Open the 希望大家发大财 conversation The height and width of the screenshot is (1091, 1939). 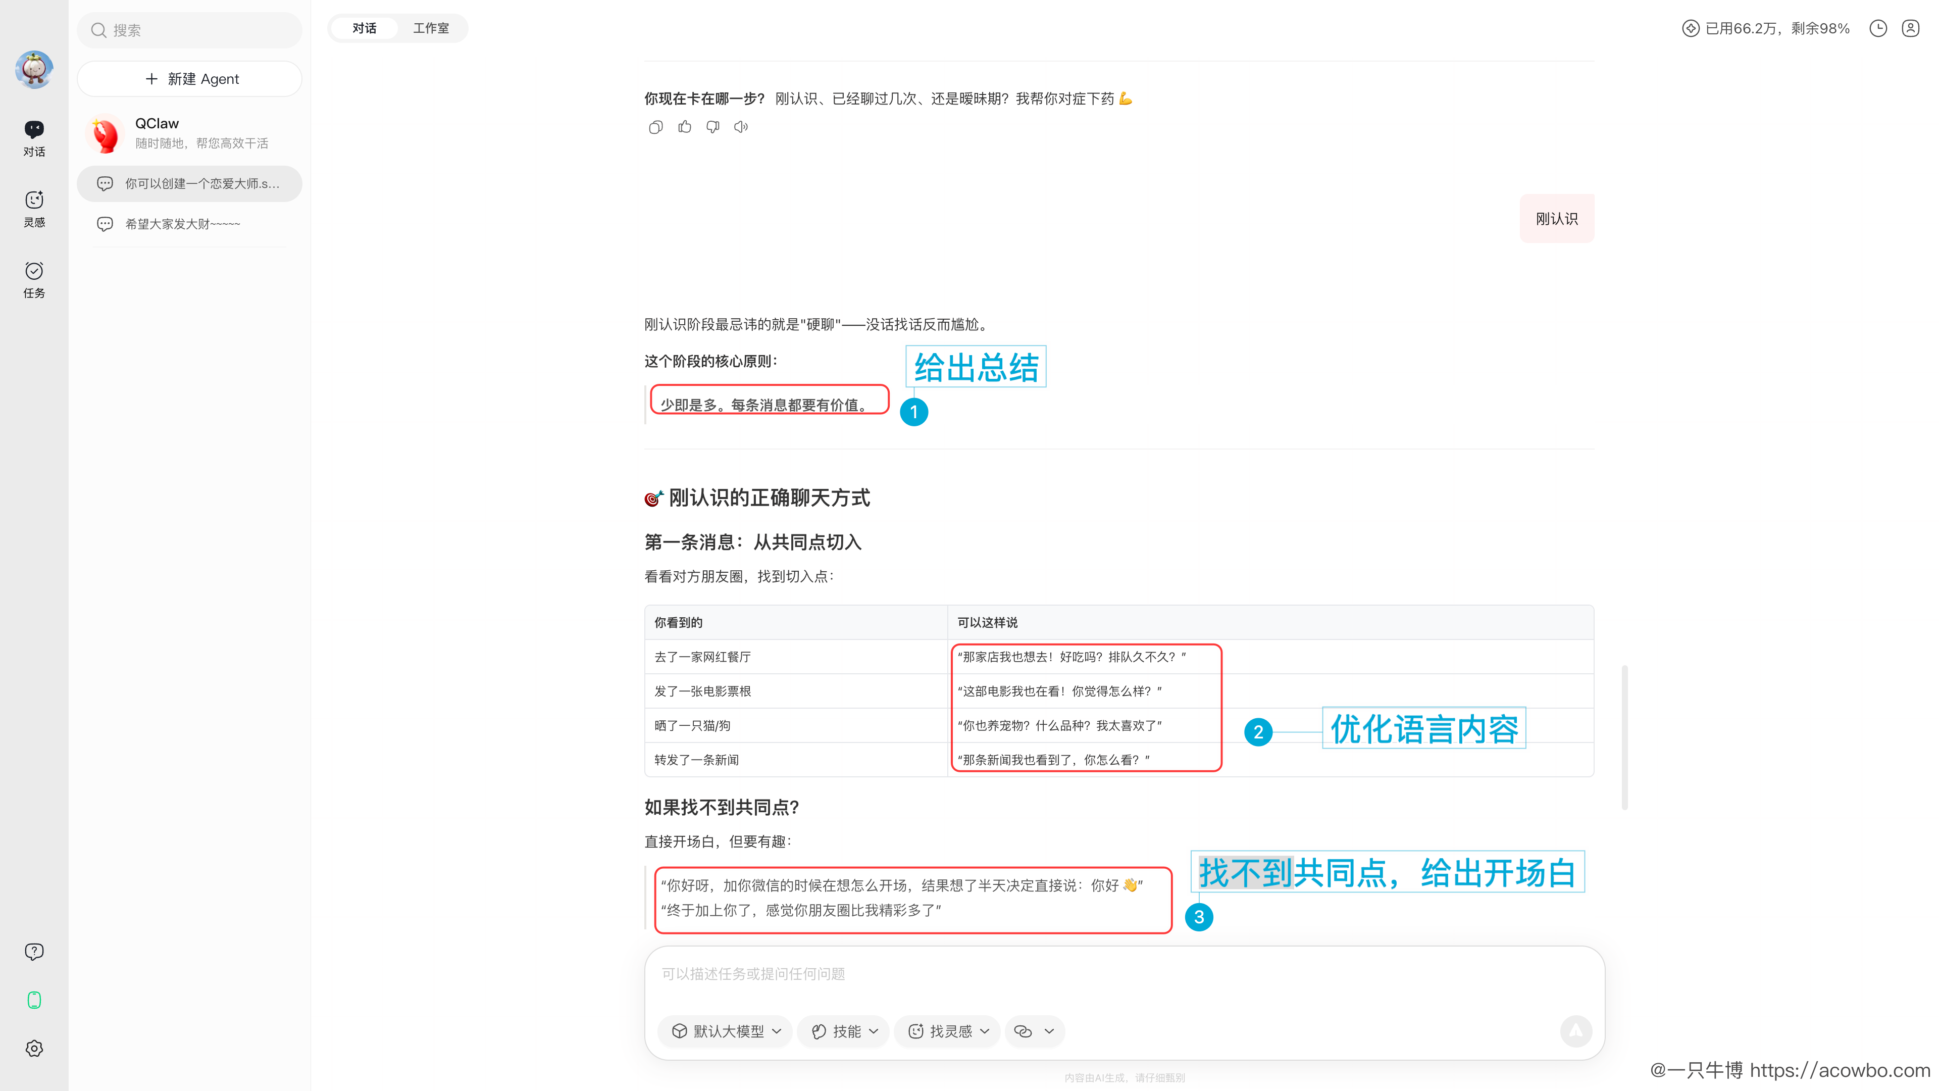click(x=183, y=224)
